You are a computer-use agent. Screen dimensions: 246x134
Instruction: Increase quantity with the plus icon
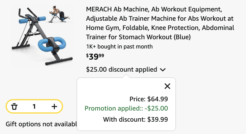(x=54, y=107)
